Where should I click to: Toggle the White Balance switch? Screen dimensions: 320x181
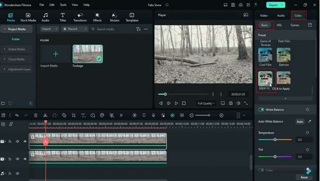click(x=261, y=110)
